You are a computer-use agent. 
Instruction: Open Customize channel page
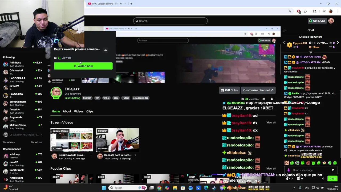point(258,90)
